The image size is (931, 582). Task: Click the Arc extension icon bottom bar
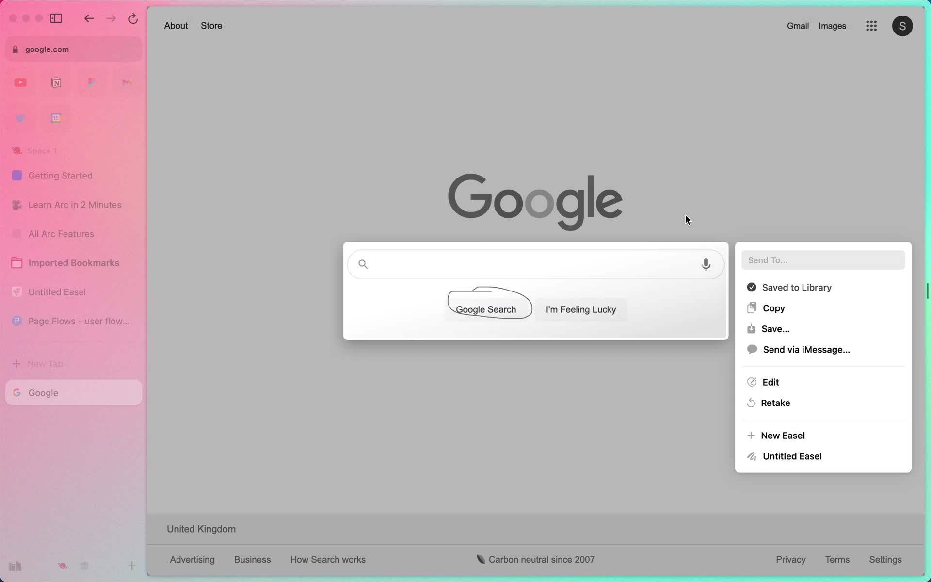[x=63, y=565]
